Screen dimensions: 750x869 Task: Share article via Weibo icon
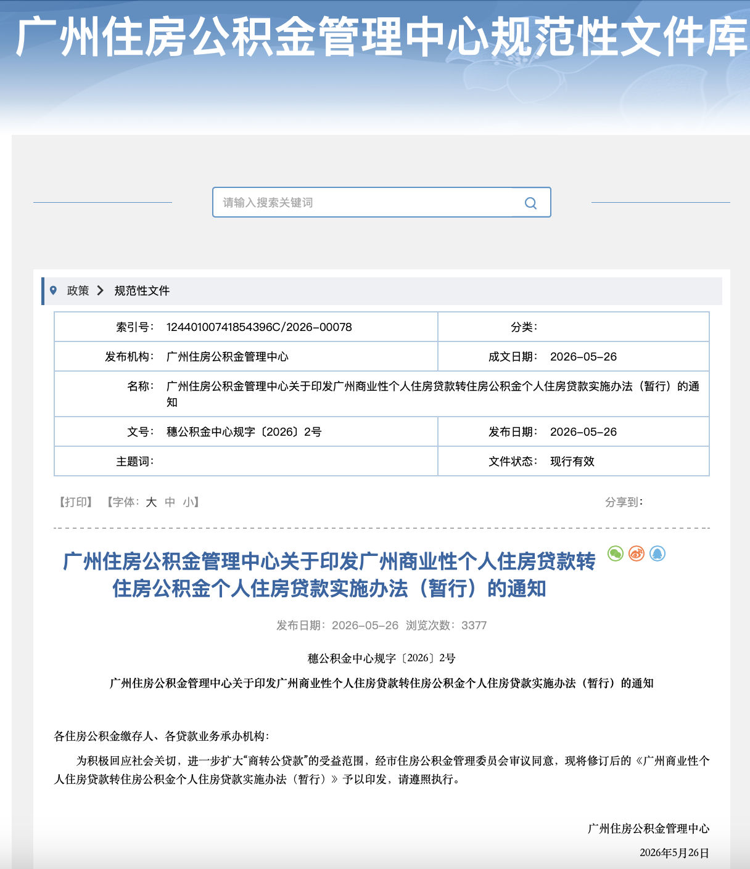click(x=637, y=553)
